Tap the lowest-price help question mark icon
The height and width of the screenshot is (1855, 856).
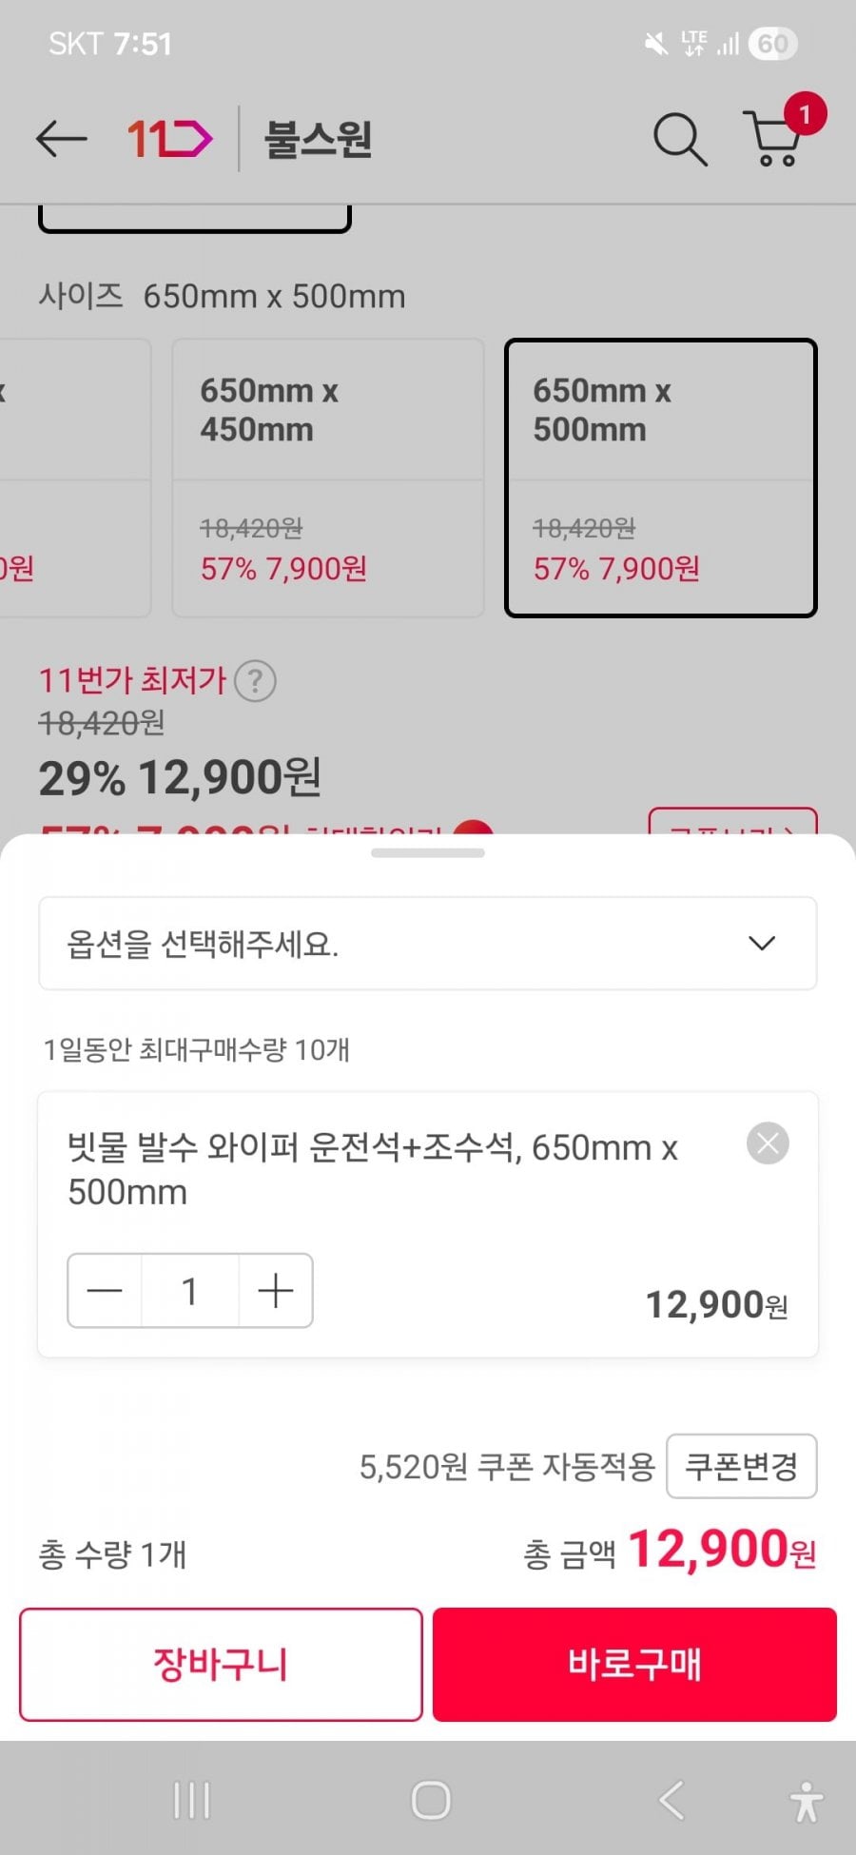click(255, 681)
